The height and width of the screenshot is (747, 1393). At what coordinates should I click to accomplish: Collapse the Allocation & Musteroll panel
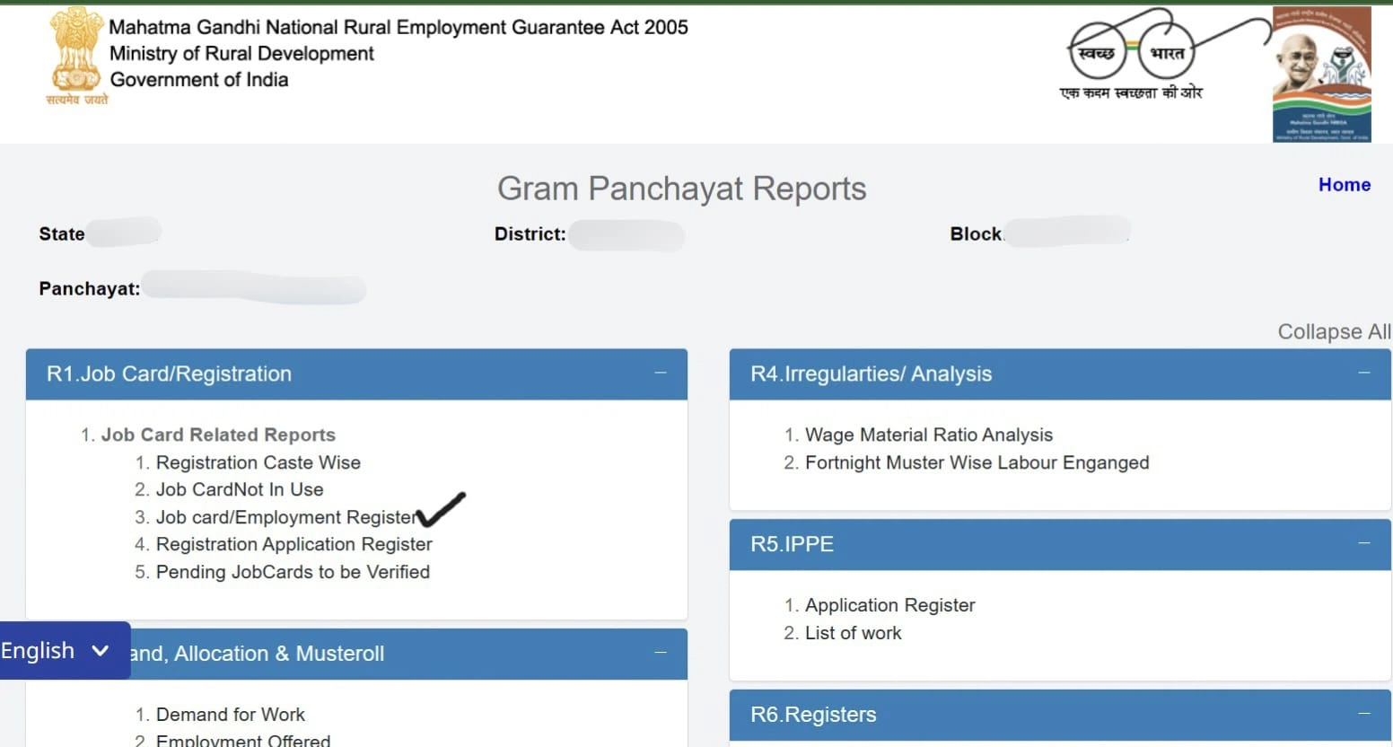coord(661,653)
